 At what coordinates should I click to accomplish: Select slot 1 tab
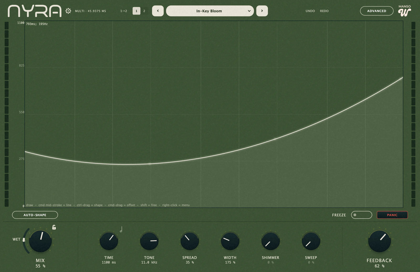click(136, 11)
